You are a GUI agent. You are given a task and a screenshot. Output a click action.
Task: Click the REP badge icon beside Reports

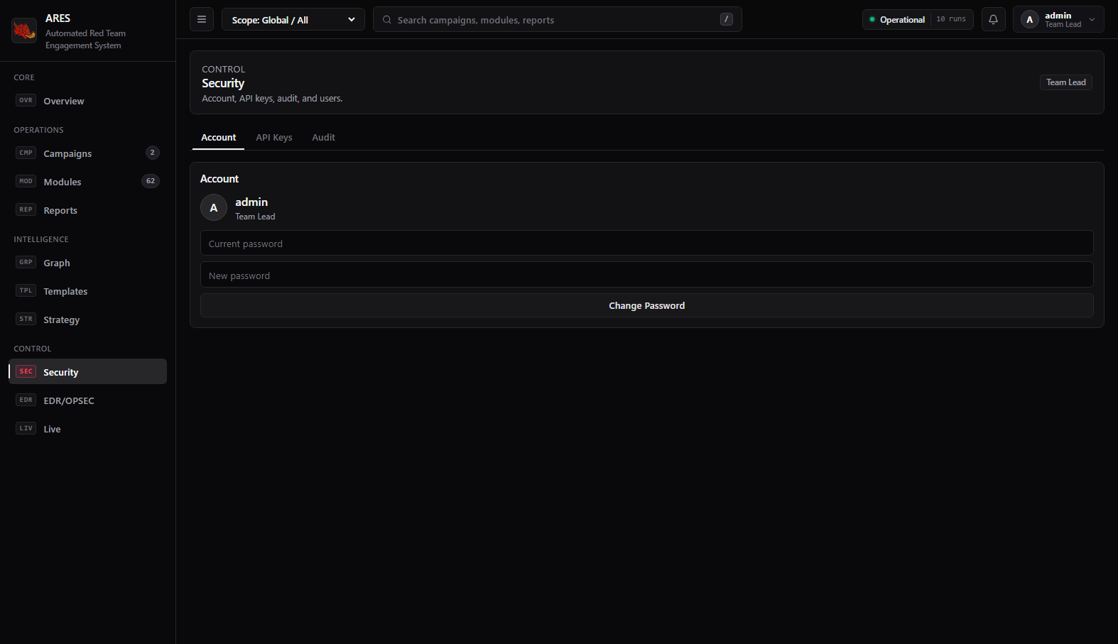click(26, 209)
